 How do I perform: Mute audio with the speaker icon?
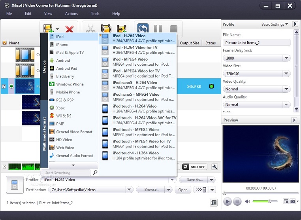coord(247,201)
